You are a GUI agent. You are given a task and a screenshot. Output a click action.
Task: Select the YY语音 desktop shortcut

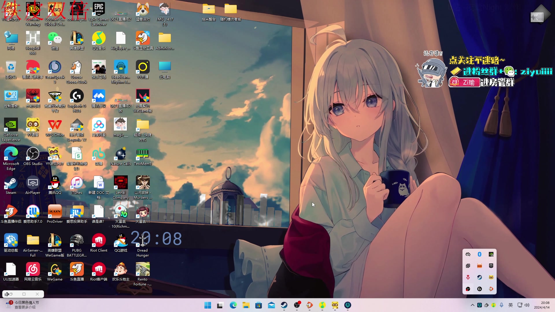(x=33, y=127)
